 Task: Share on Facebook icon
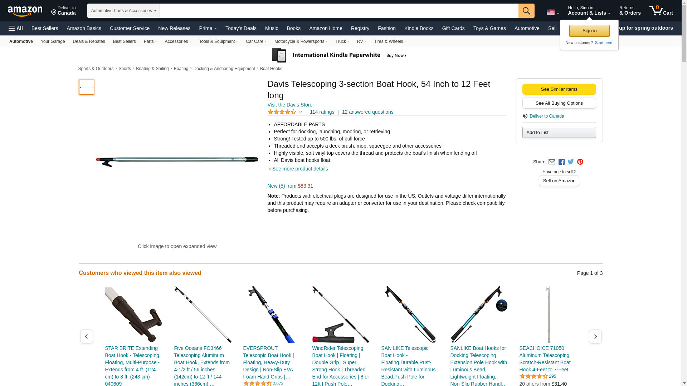pos(561,162)
